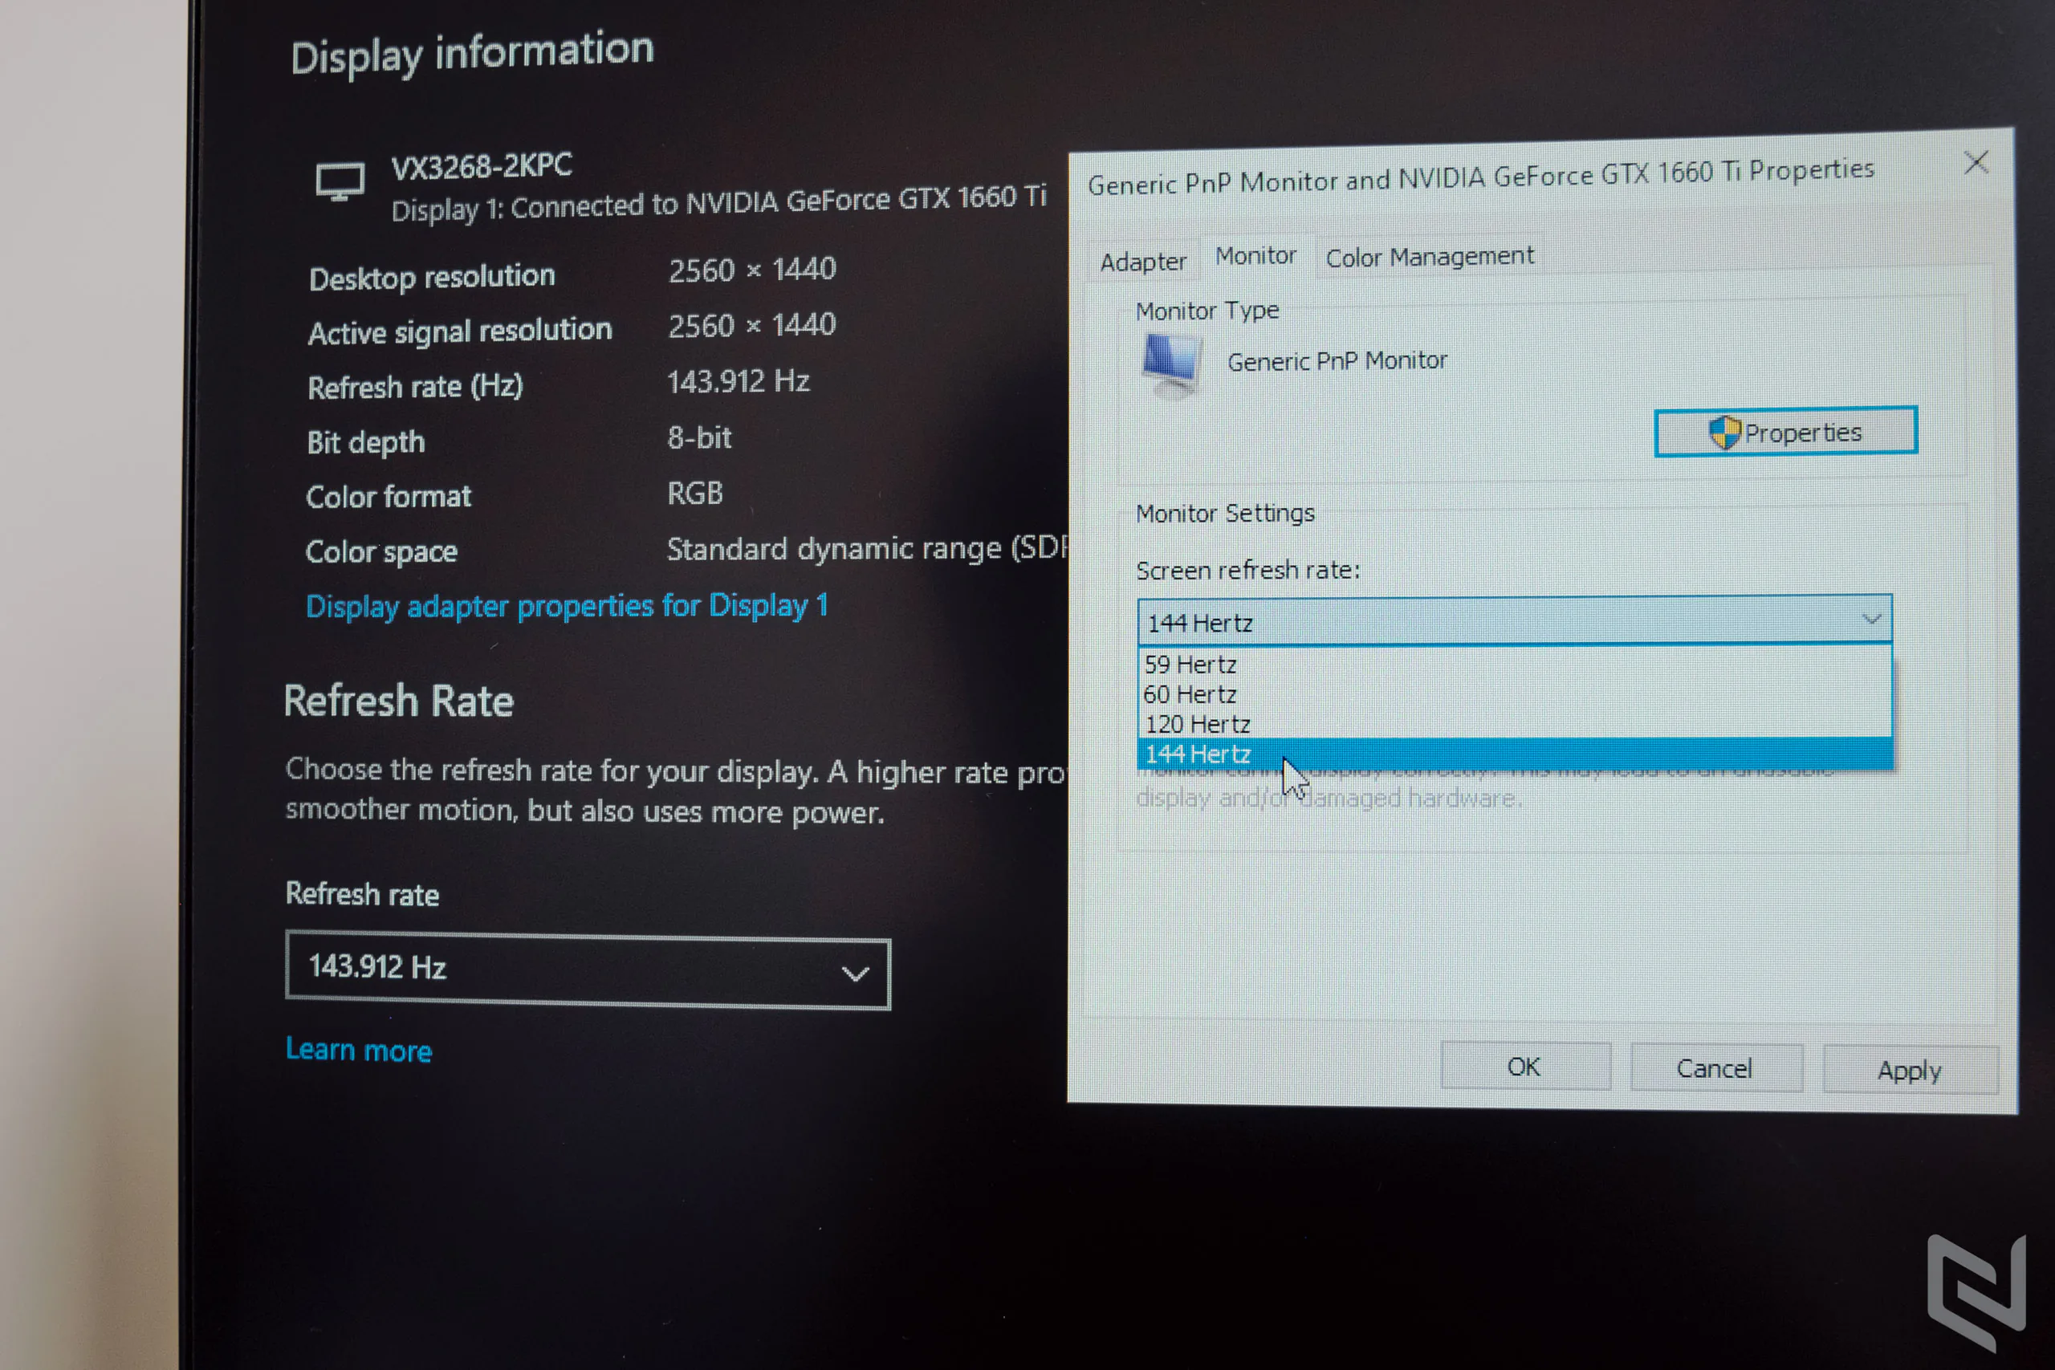This screenshot has width=2055, height=1370.
Task: Choose 60 Hertz from the list
Action: [1514, 694]
